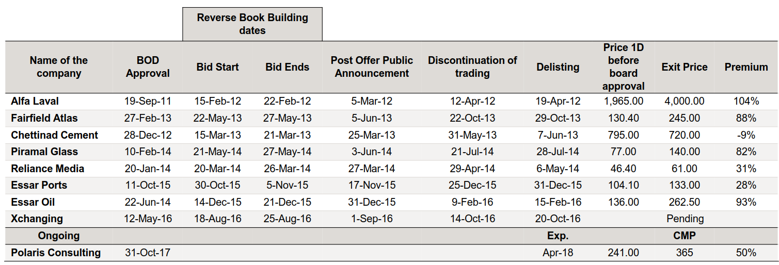Image resolution: width=779 pixels, height=265 pixels.
Task: Select the Fairfield Atlas row name
Action: 44,118
